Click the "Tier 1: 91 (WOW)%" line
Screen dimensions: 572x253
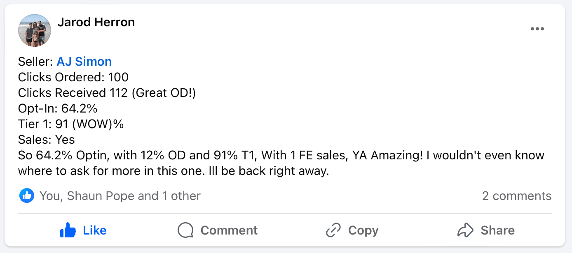point(71,124)
